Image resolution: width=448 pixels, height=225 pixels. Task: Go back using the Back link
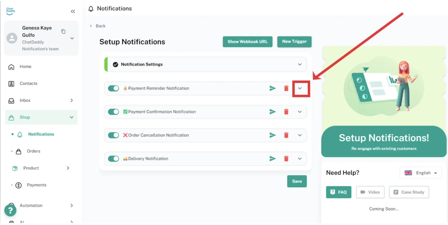(98, 26)
